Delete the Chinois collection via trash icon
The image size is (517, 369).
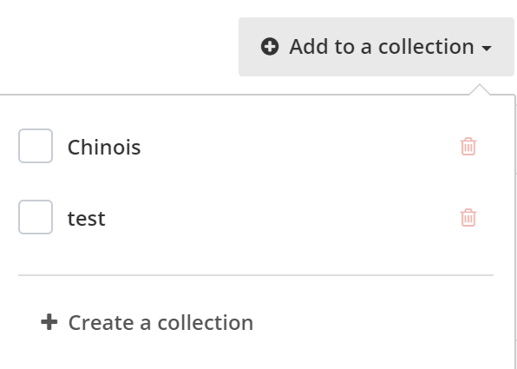click(x=468, y=146)
